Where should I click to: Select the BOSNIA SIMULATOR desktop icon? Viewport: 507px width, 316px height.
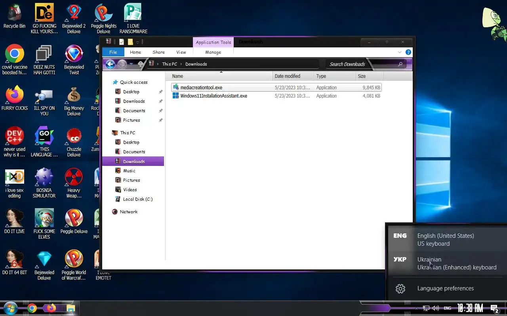click(x=44, y=183)
